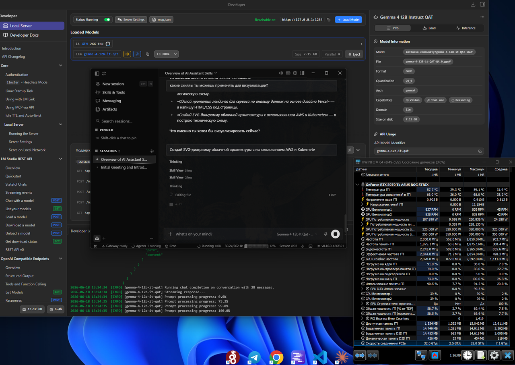Click the HWiNFO clock reset icon
Image resolution: width=515 pixels, height=365 pixels.
pyautogui.click(x=468, y=355)
